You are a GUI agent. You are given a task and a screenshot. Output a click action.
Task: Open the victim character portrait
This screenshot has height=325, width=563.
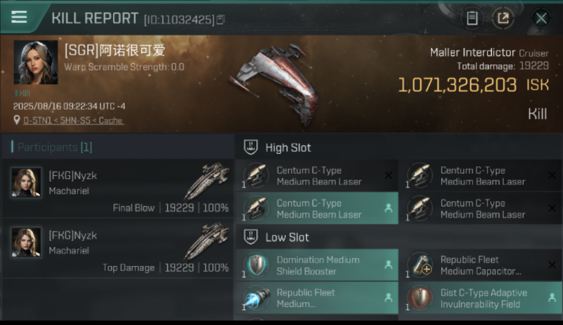36,62
